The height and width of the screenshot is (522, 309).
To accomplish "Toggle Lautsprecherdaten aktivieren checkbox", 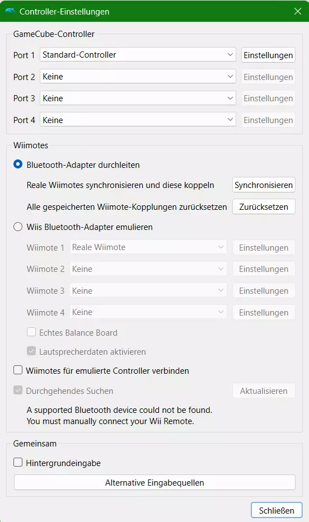I will click(x=31, y=351).
